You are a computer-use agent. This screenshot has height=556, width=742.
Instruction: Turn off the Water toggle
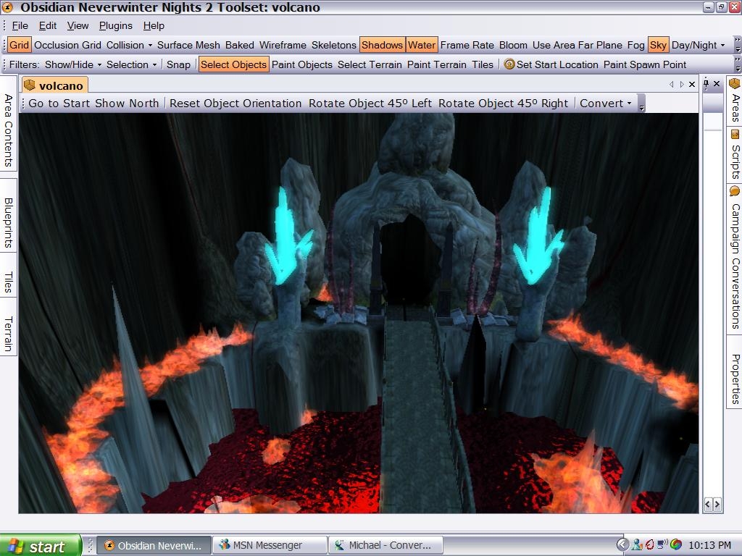(421, 45)
